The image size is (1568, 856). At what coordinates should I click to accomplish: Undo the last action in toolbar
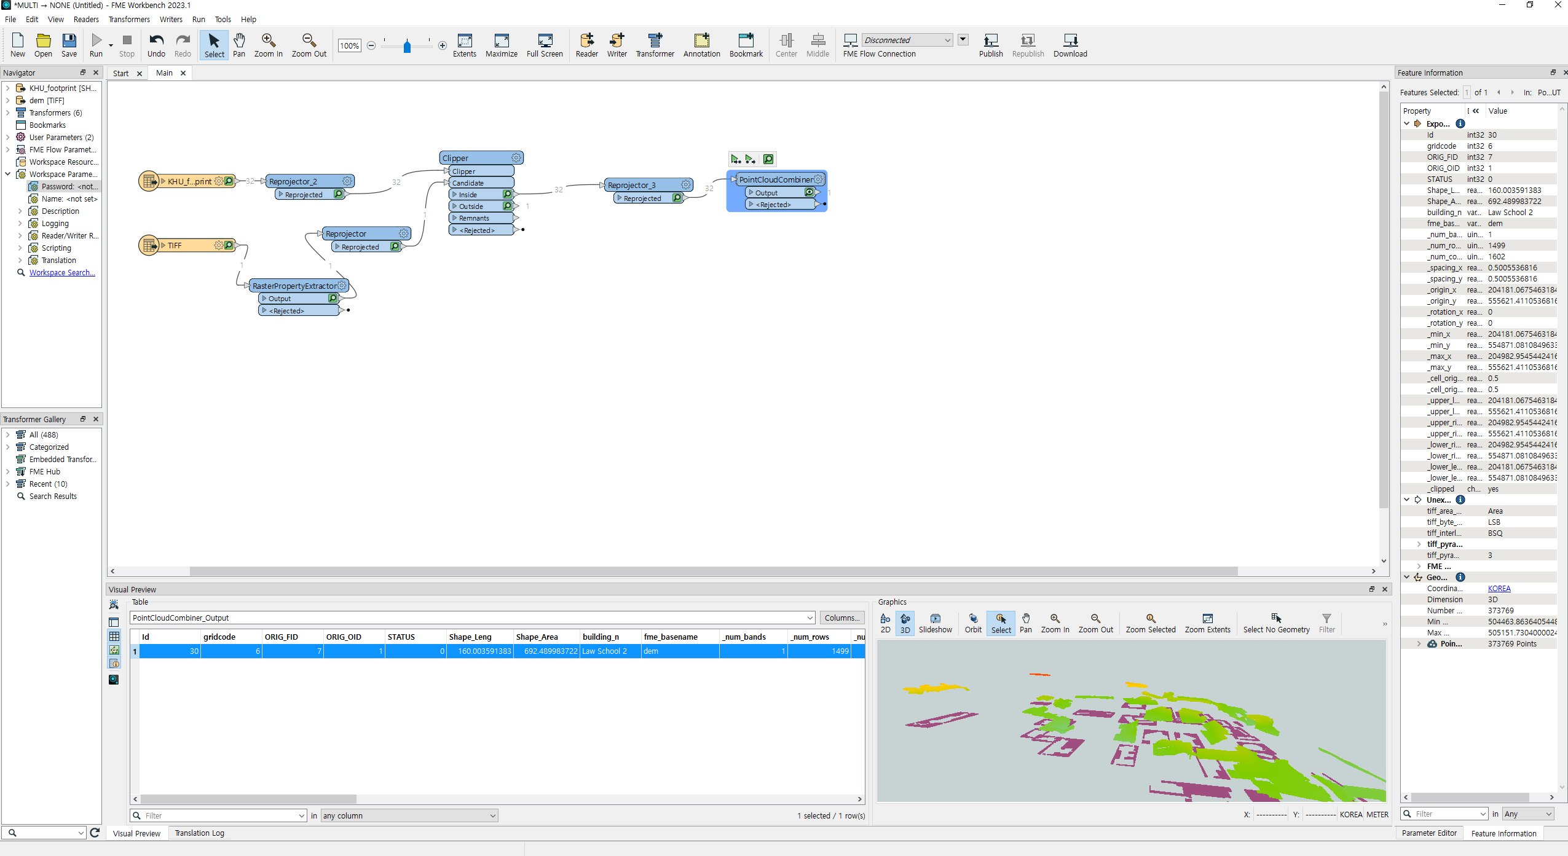[156, 45]
